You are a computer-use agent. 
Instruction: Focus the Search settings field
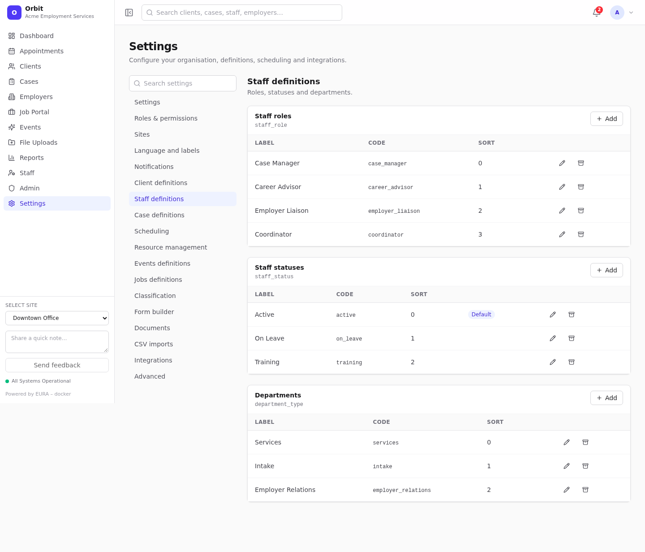(x=183, y=83)
